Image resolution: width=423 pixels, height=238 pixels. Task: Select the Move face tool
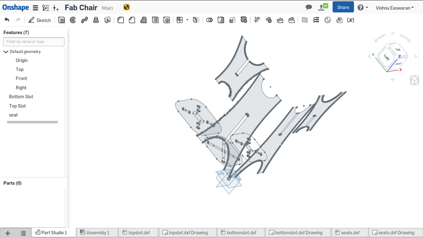point(280,20)
